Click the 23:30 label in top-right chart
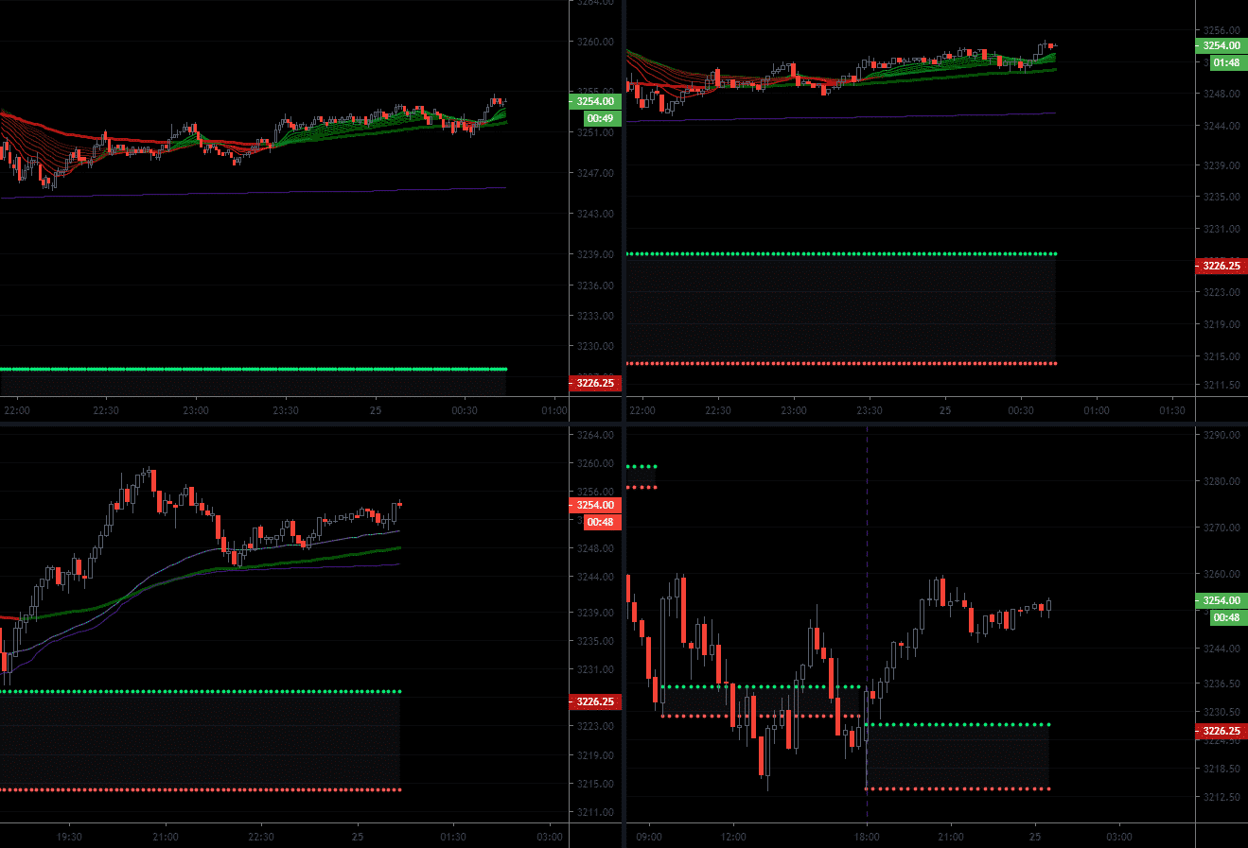This screenshot has height=848, width=1248. click(870, 410)
